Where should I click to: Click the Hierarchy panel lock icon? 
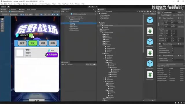93,10
